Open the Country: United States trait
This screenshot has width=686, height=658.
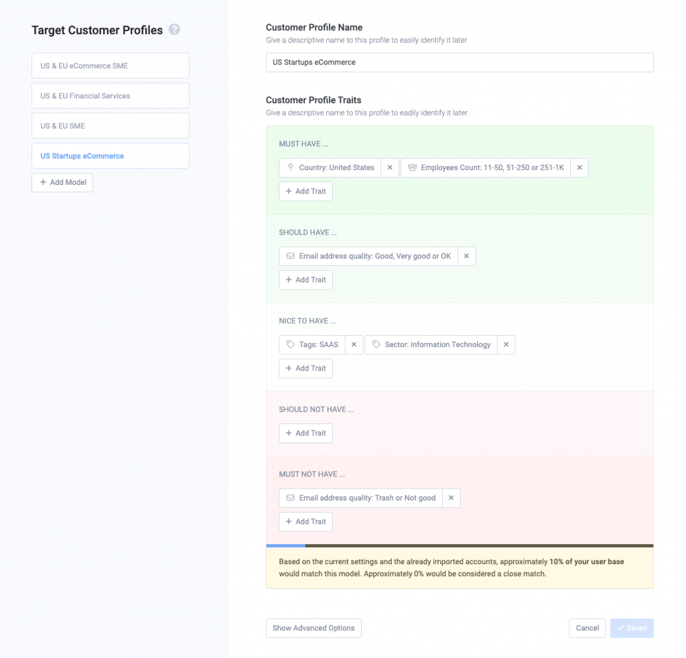[330, 168]
